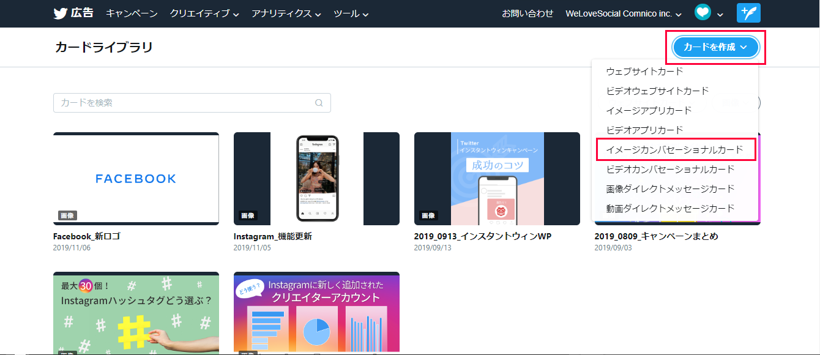Open the キャンペーン menu
This screenshot has width=820, height=355.
tap(132, 13)
